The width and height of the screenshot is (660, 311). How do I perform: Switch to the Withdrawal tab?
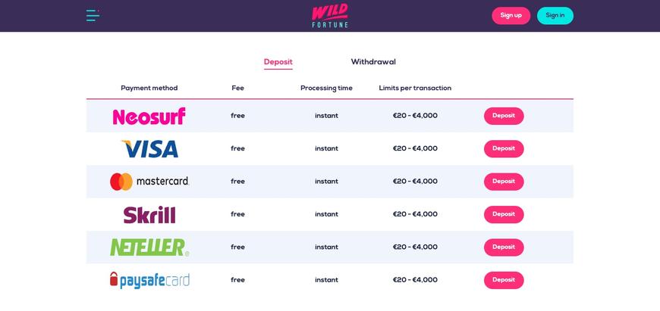[373, 62]
